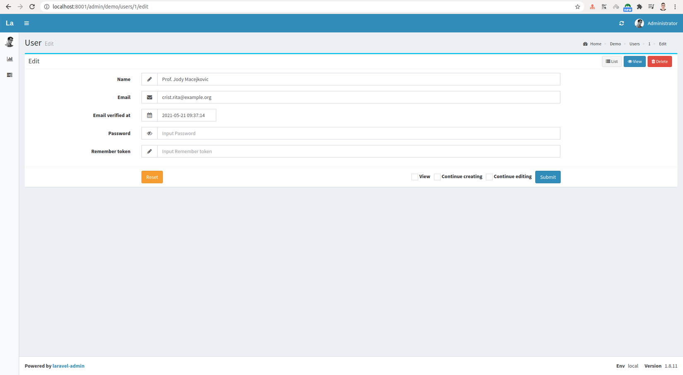Click the cloud extension icon in toolbar
This screenshot has width=683, height=375.
click(616, 7)
